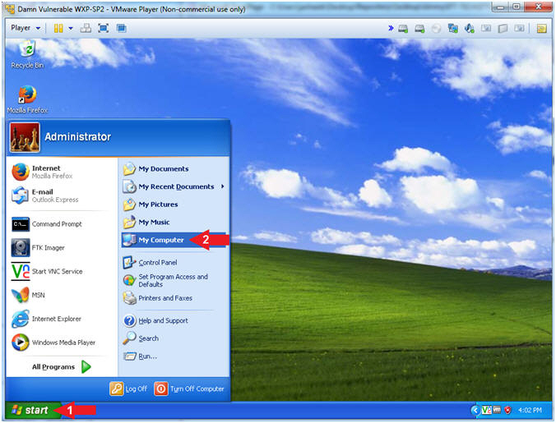Click the network adapter device icon

point(453,28)
